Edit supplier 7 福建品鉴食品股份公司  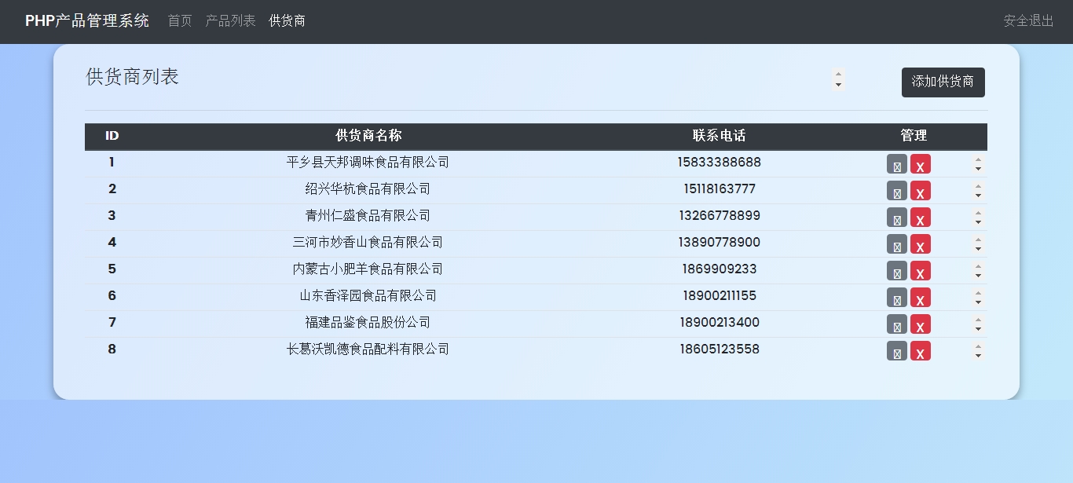coord(896,324)
